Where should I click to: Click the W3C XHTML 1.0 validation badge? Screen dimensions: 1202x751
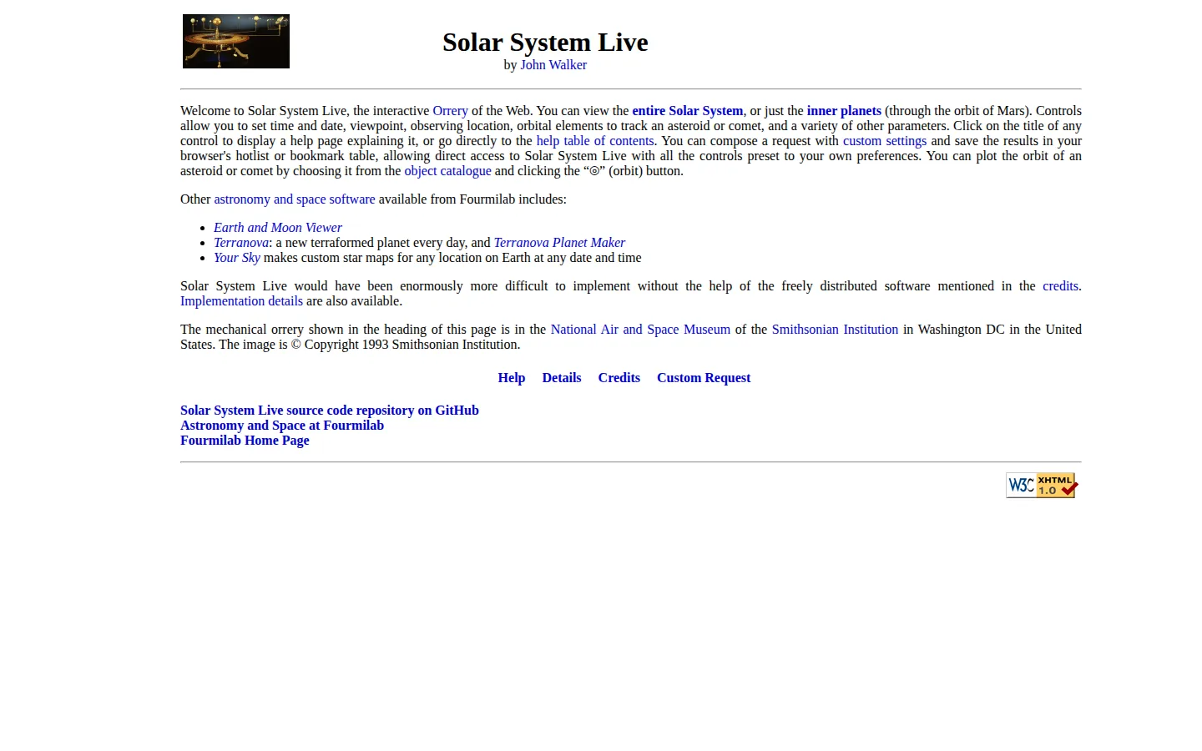[x=1042, y=485]
